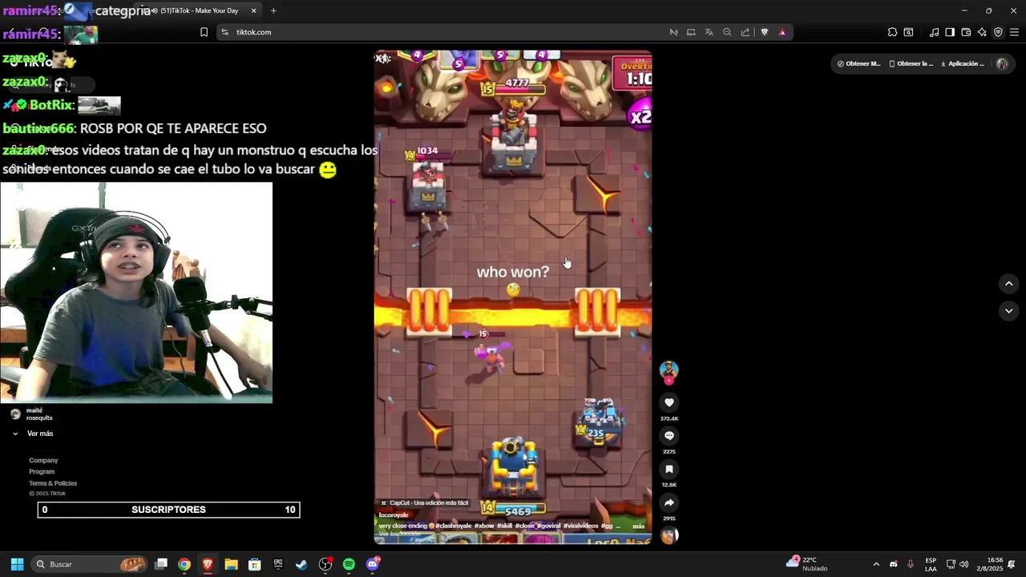Open the Terms & Policies footer link

[x=53, y=483]
